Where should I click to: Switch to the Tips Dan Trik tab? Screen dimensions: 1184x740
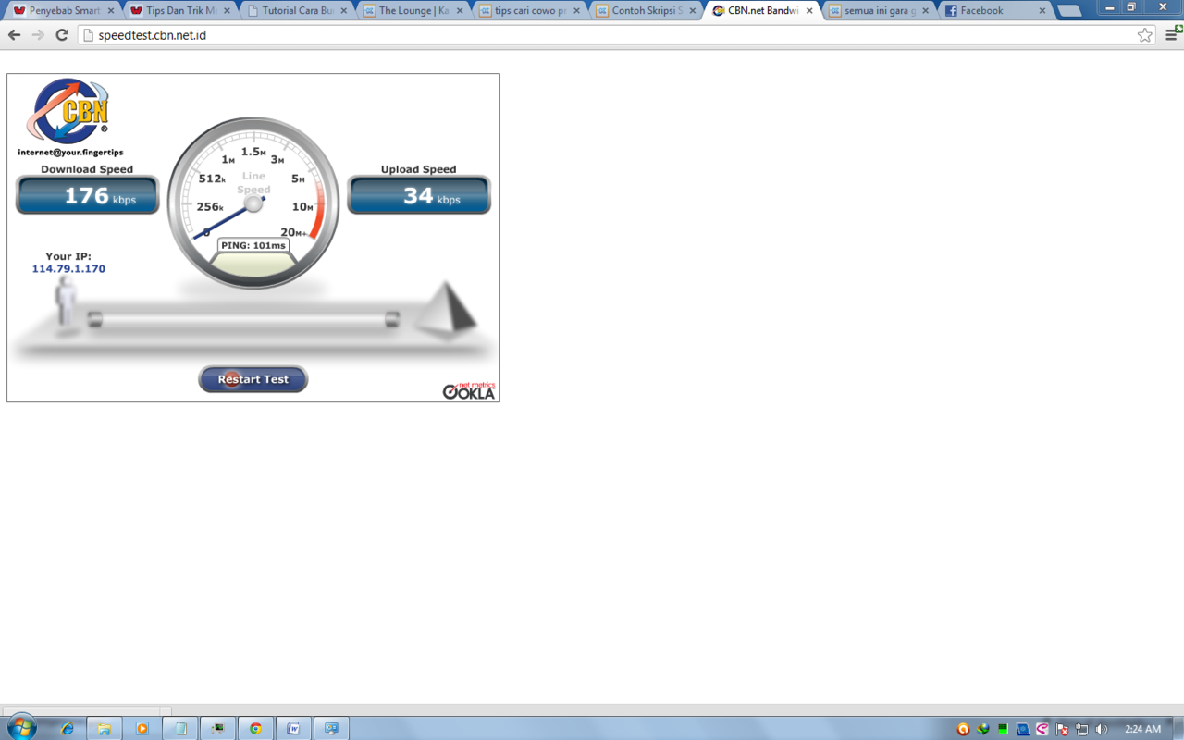click(x=179, y=11)
